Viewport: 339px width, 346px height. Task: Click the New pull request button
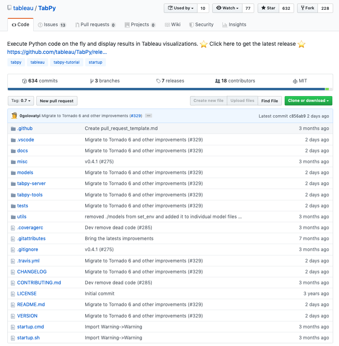pos(57,101)
